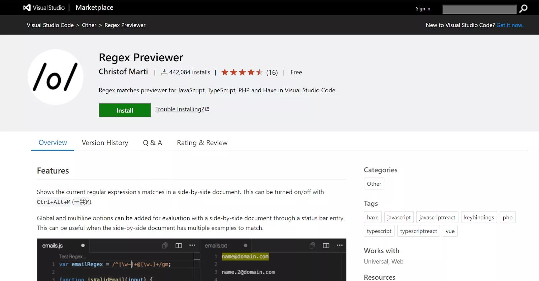Open publisher Christof Marti's page

123,72
